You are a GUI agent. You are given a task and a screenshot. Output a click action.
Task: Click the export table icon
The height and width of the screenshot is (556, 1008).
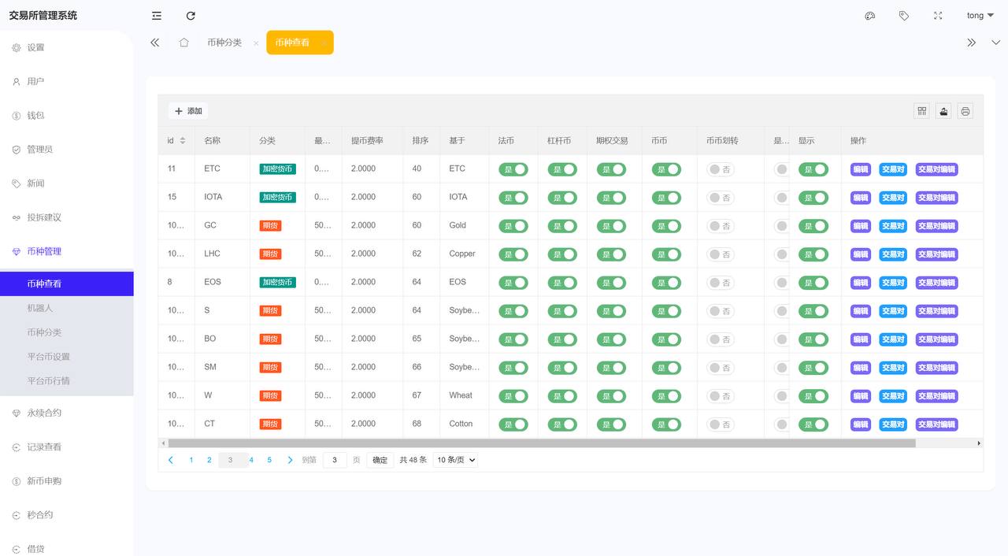(943, 111)
